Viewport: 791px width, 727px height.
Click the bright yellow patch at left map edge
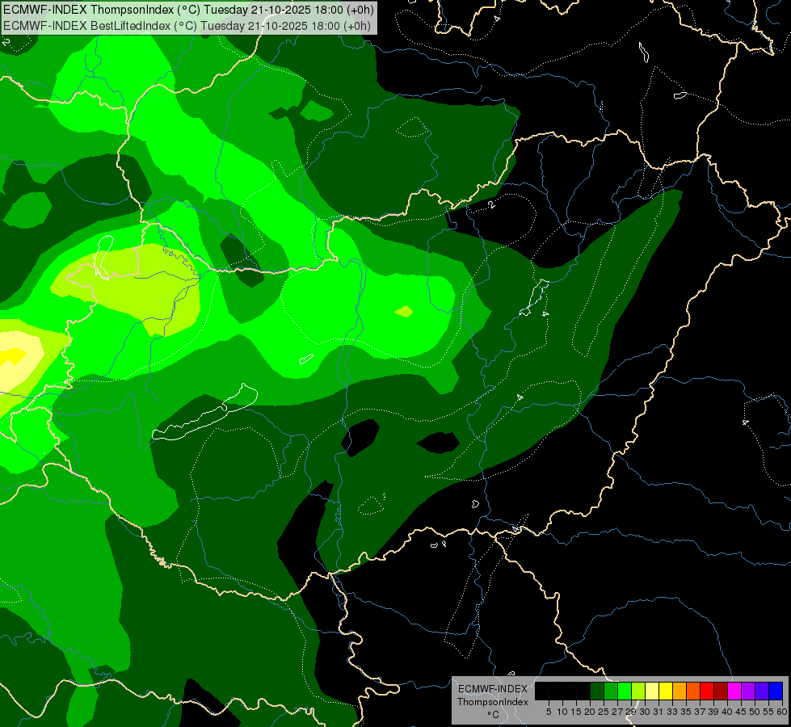(12, 355)
